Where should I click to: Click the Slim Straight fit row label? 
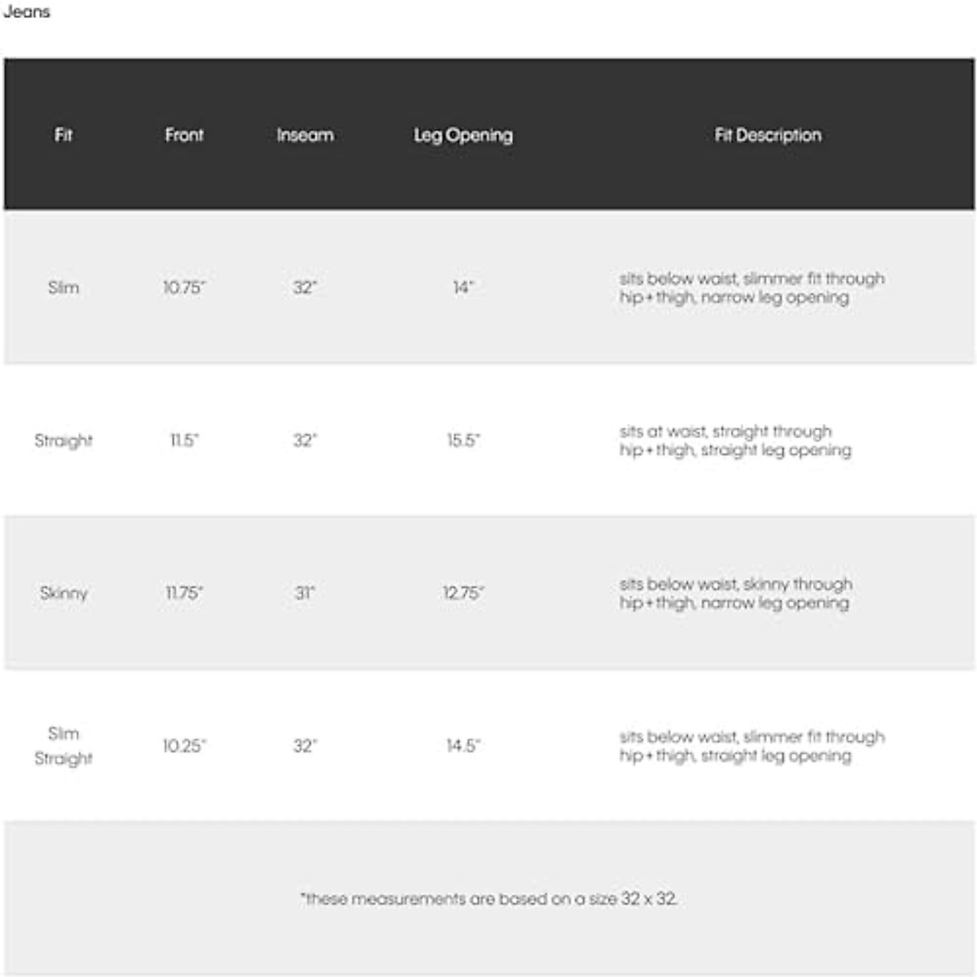coord(64,746)
